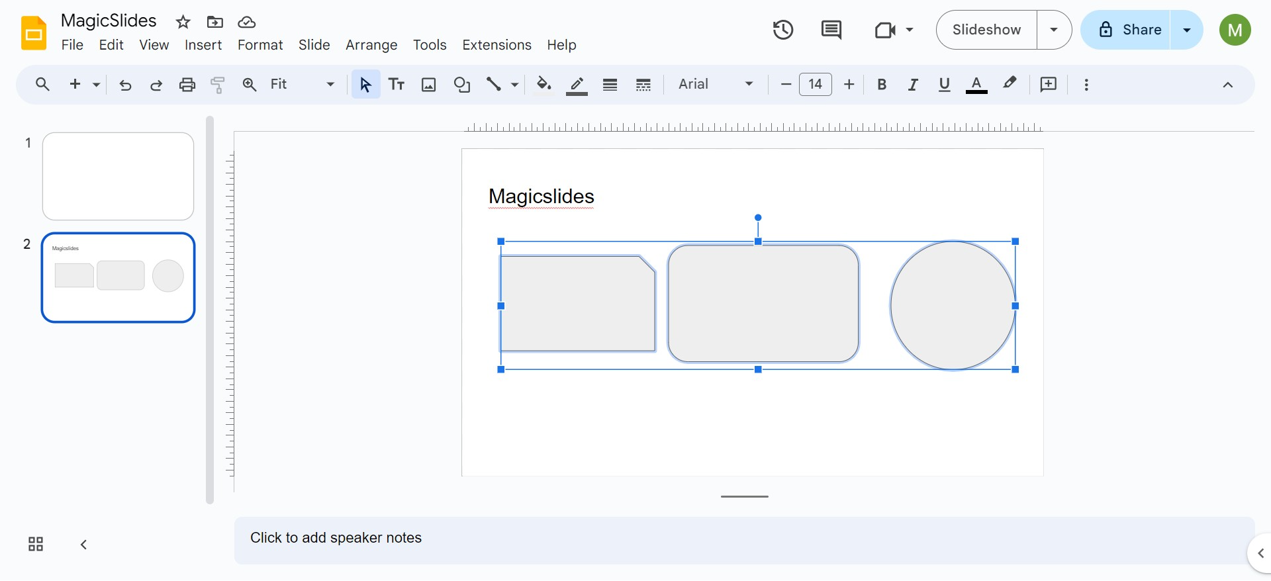Open the Extensions menu

tap(496, 45)
